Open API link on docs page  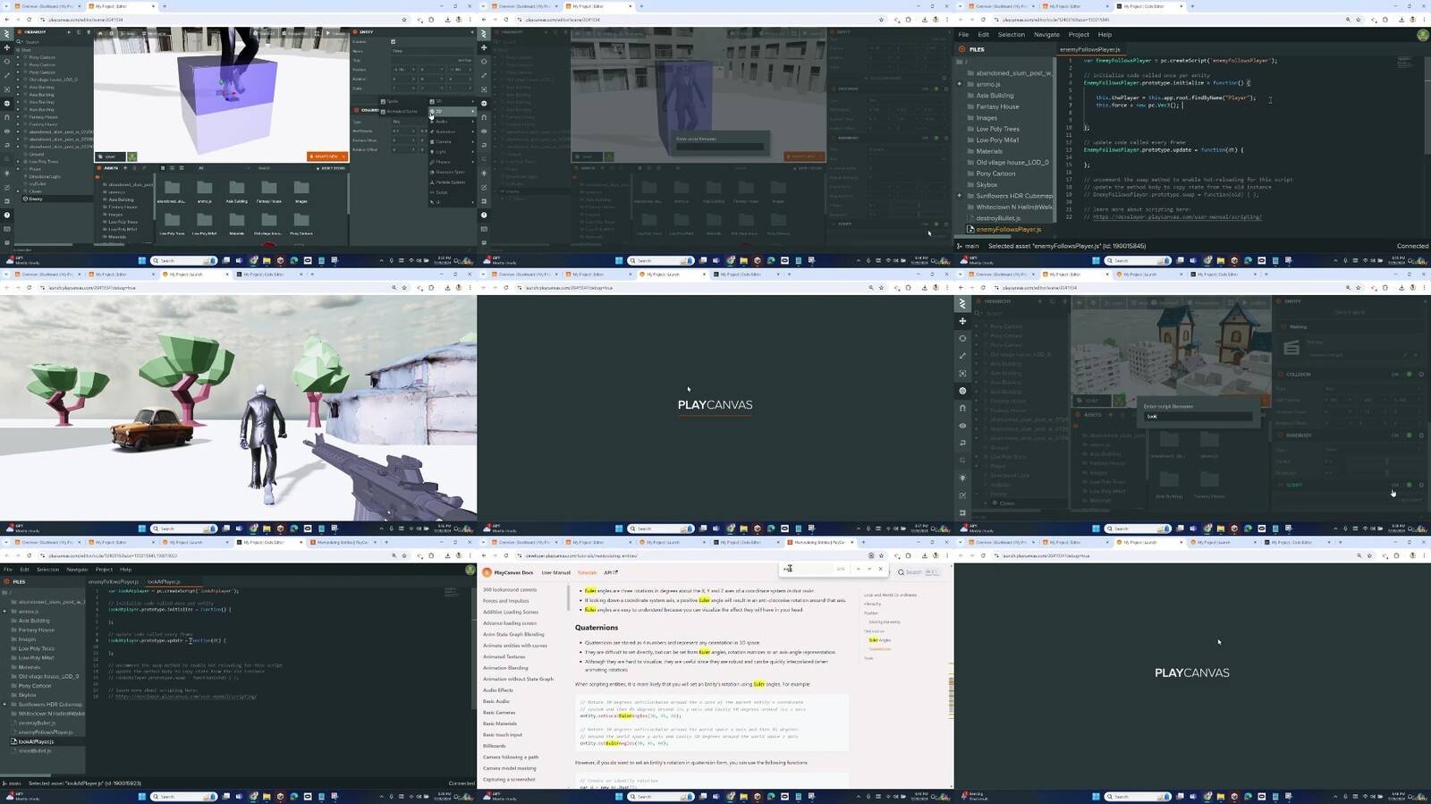[611, 572]
